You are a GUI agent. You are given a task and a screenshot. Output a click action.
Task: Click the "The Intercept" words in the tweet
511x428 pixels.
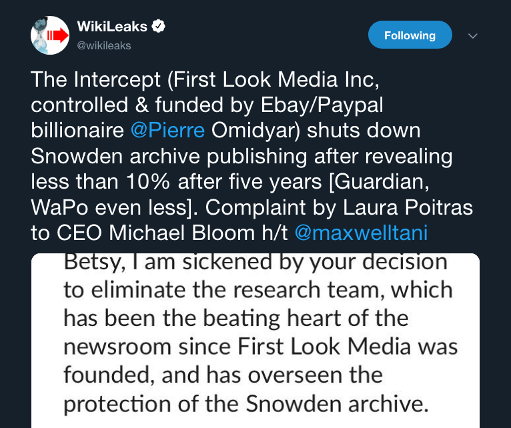(96, 81)
